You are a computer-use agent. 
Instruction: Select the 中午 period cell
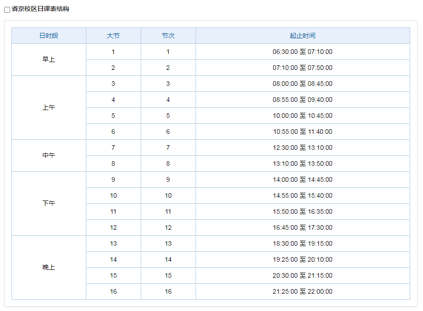[49, 156]
